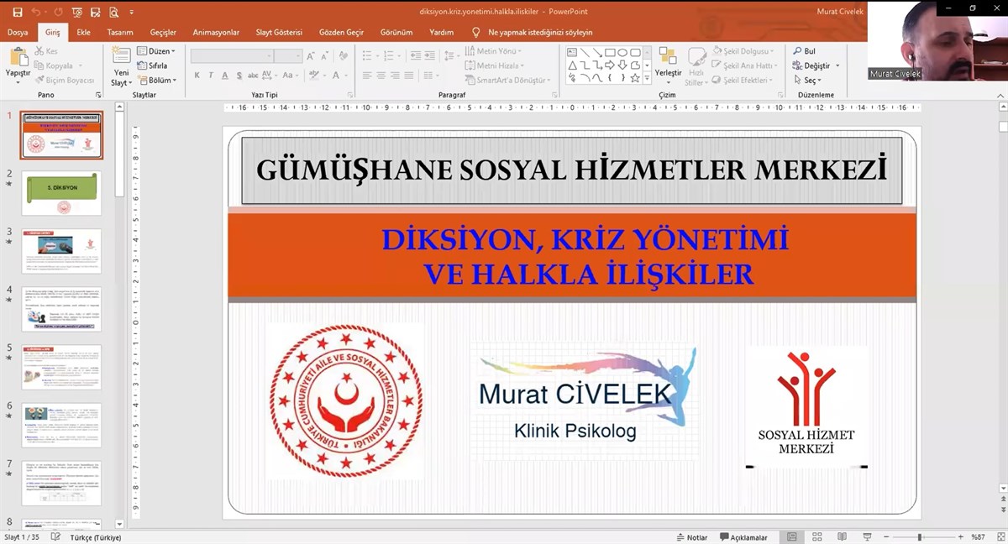The image size is (1008, 544).
Task: Increase font size with the larger A
Action: point(311,56)
